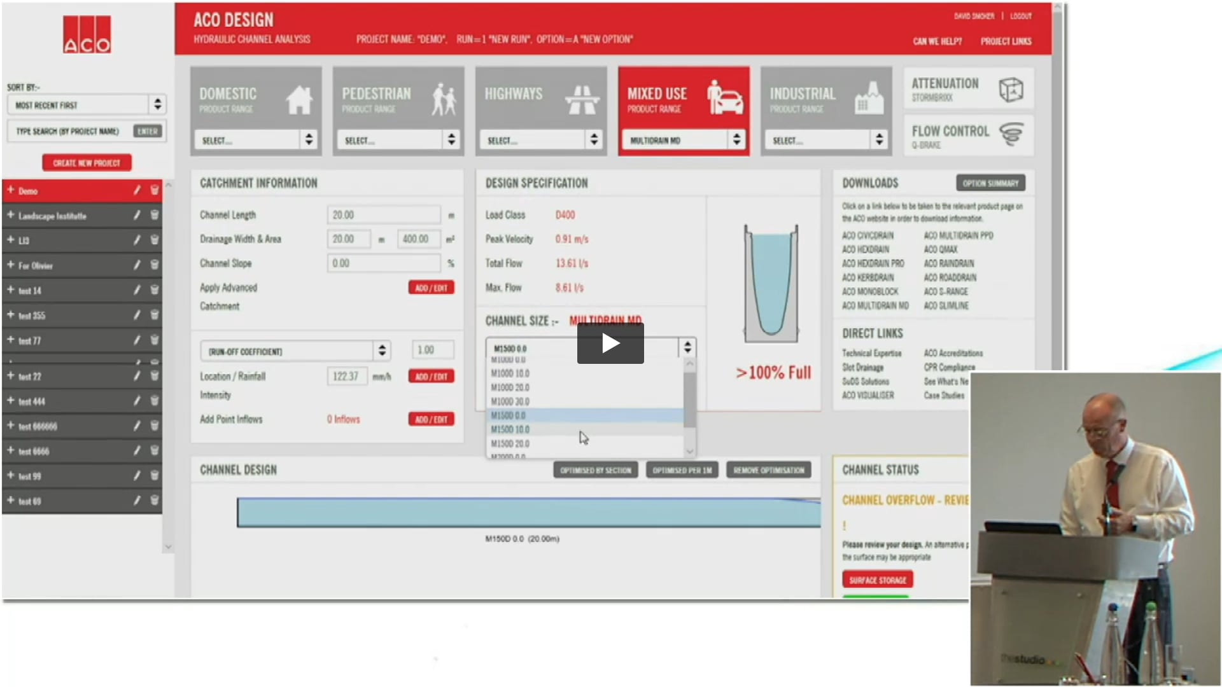Click the Channel Length input field

click(x=384, y=215)
